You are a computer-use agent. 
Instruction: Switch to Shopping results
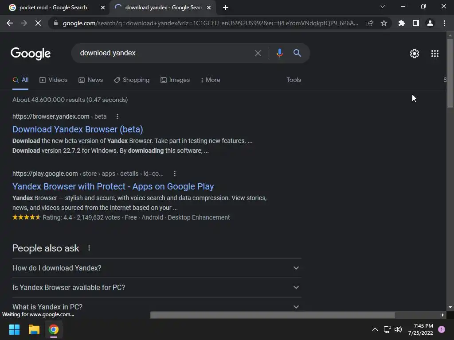(x=132, y=80)
